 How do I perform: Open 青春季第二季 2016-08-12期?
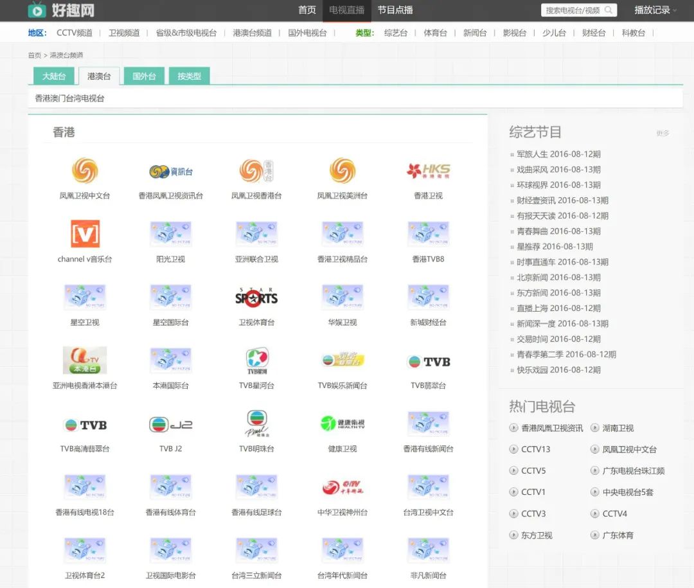pyautogui.click(x=566, y=354)
